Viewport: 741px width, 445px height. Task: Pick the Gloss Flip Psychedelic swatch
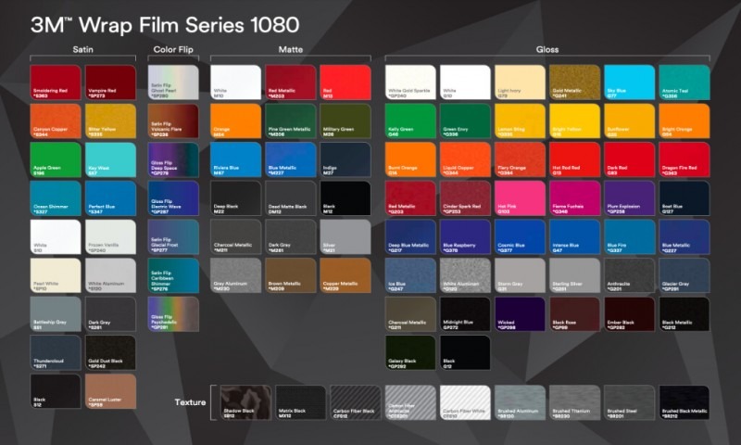tap(173, 315)
